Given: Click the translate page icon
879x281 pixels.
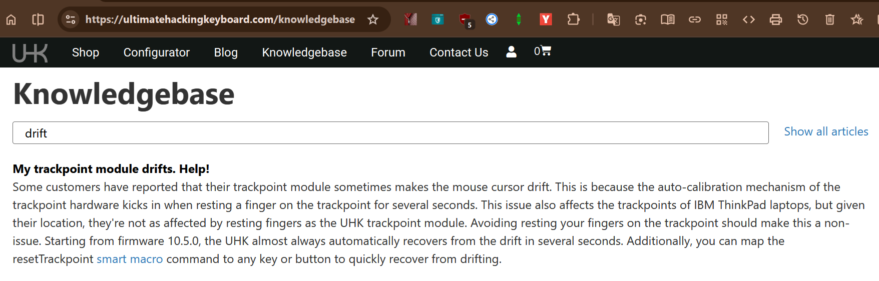Looking at the screenshot, I should (613, 19).
